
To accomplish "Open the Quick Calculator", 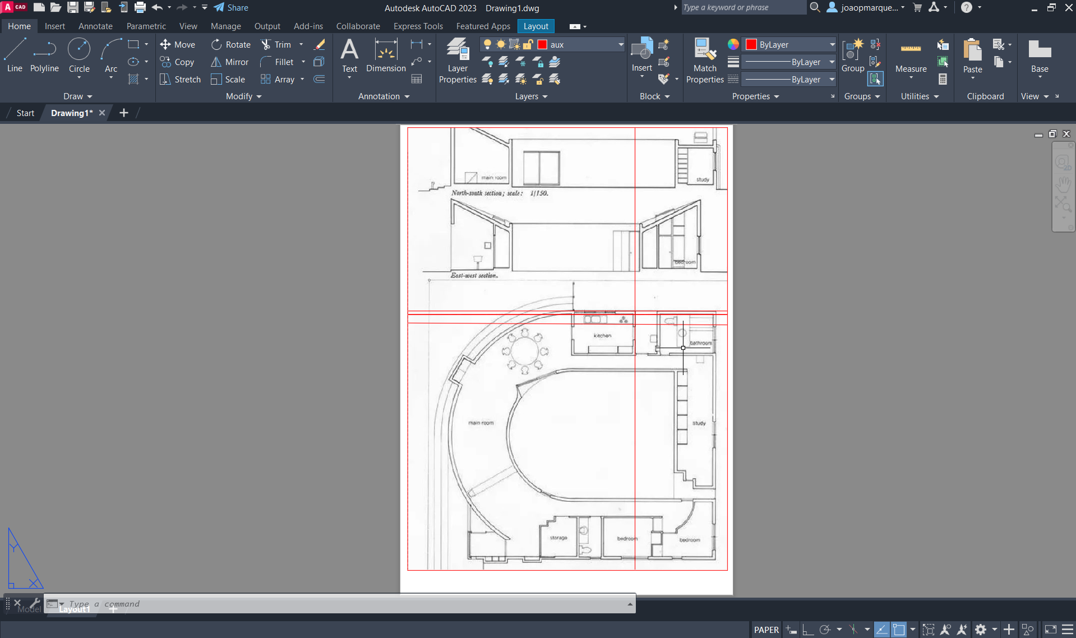I will click(x=943, y=79).
